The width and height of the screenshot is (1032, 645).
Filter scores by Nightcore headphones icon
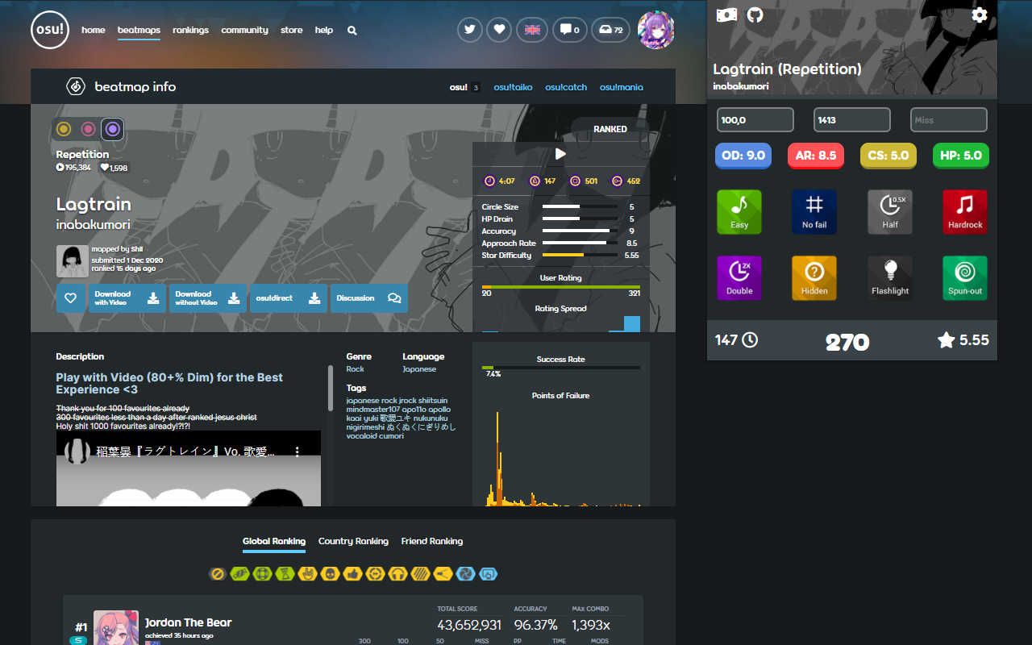point(397,574)
